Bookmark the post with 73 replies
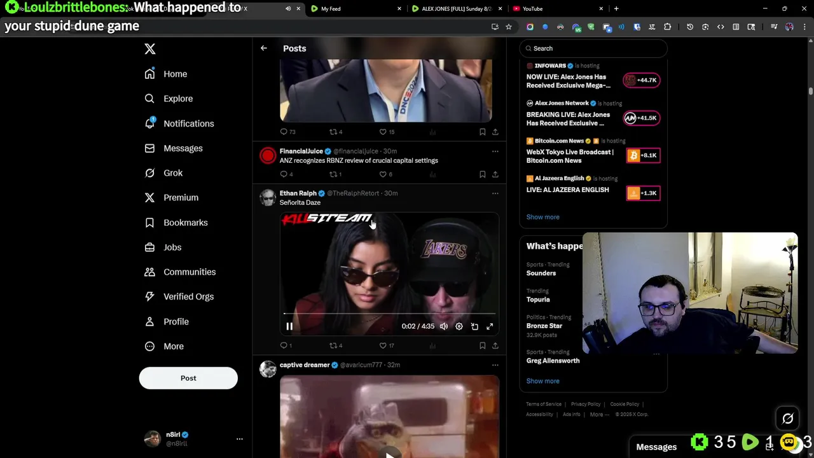Screen dimensions: 814x458 click(483, 132)
